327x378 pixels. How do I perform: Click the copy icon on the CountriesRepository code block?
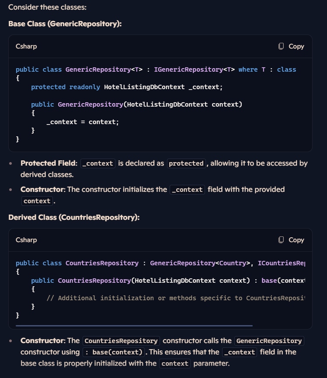coord(281,239)
